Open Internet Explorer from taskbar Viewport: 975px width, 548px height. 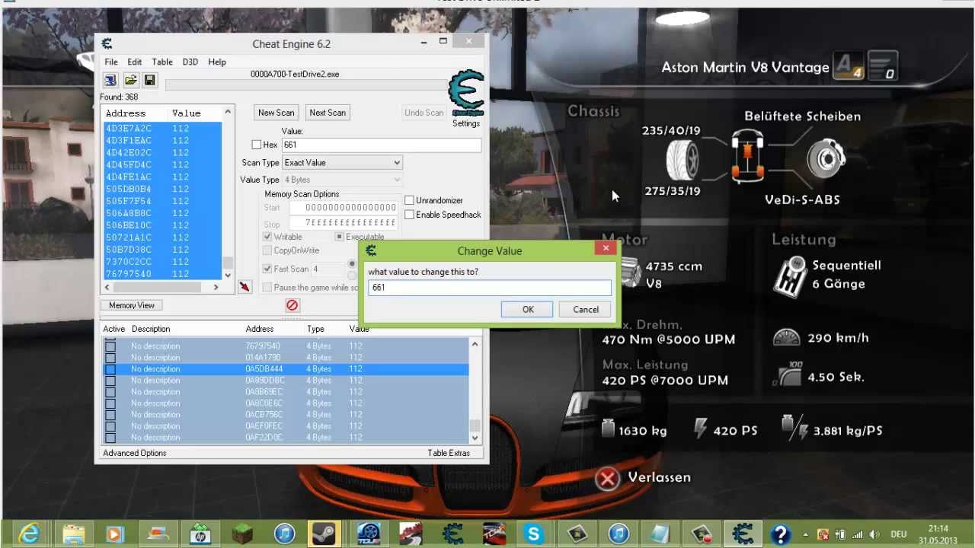(x=29, y=534)
